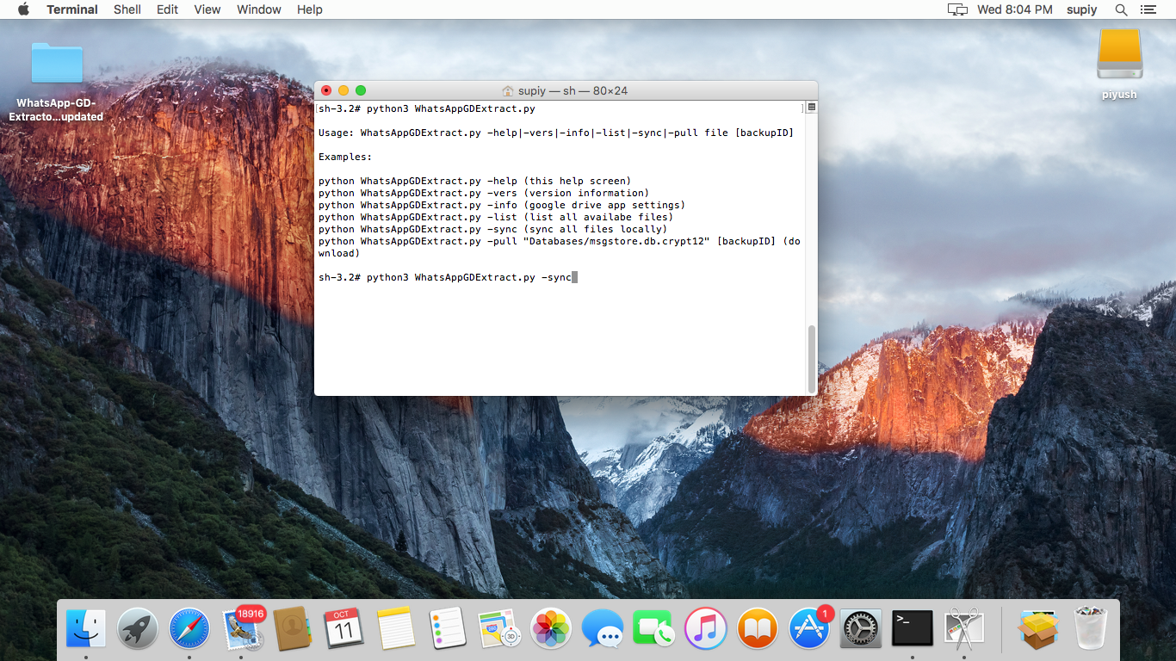Open the scissors-and-ruler app icon in Dock
Image resolution: width=1176 pixels, height=661 pixels.
tap(964, 629)
